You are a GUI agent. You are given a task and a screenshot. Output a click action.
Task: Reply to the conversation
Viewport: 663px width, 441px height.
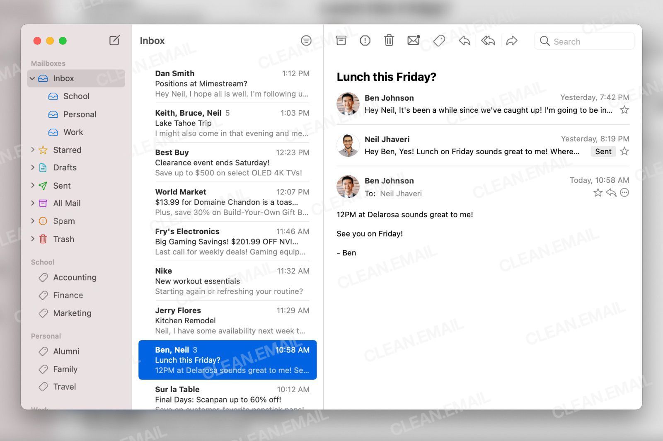(464, 40)
